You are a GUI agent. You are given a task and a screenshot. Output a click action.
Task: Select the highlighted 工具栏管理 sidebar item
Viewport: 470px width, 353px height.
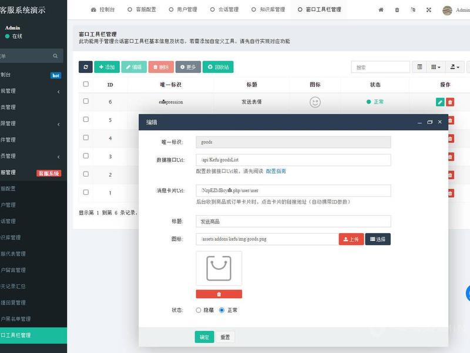[x=33, y=335]
